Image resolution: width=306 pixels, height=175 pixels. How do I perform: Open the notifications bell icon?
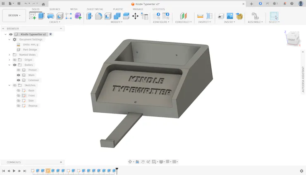(285, 3)
